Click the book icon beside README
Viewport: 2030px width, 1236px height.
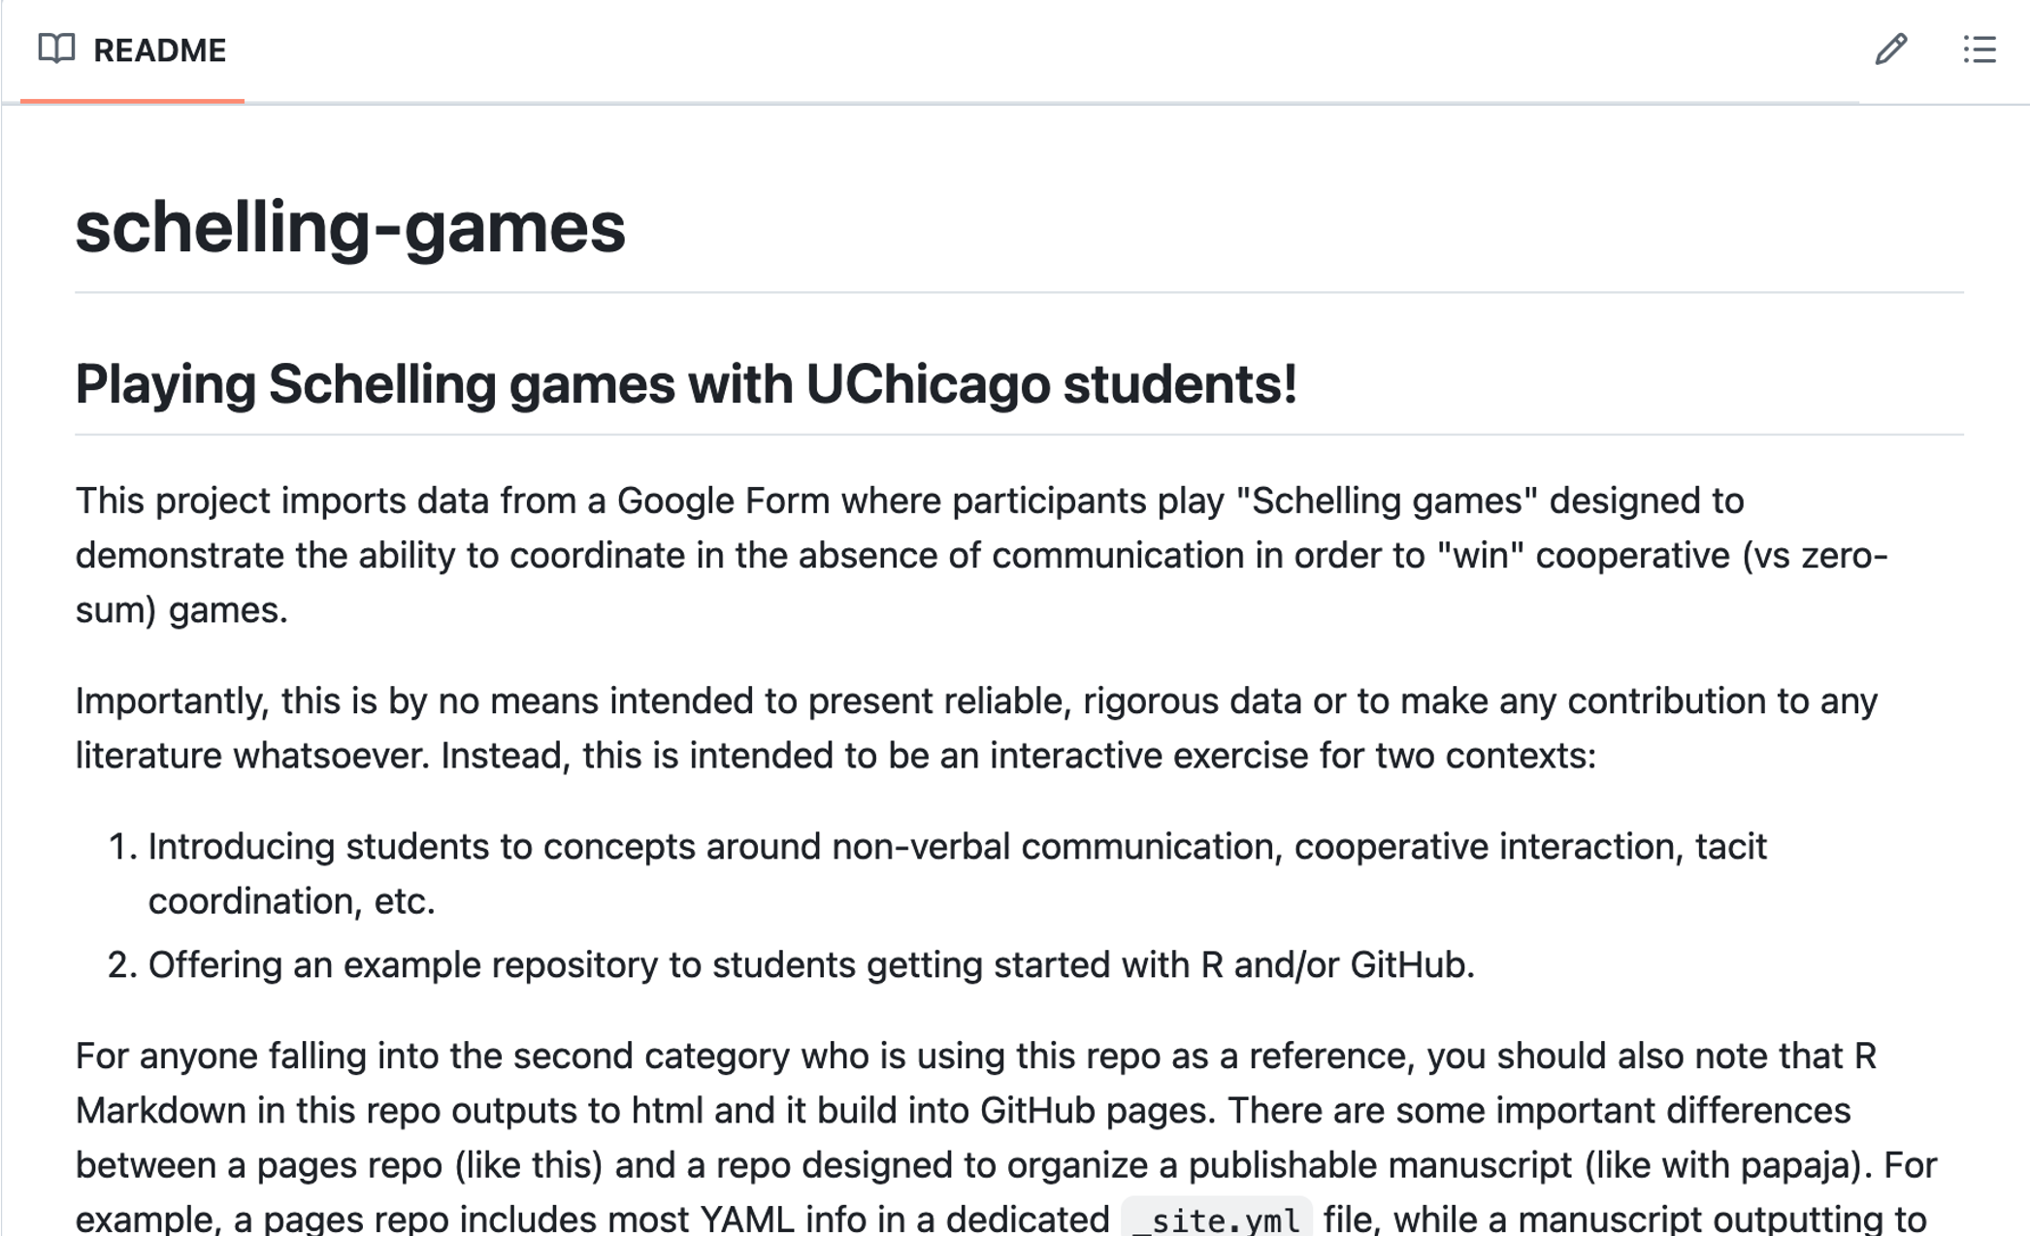(56, 49)
